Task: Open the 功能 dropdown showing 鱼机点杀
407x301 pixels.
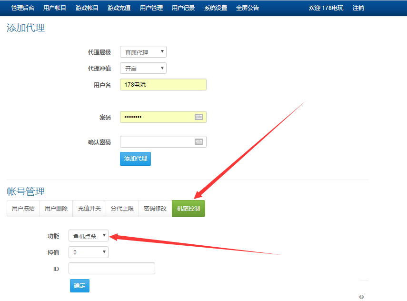Action: point(88,235)
